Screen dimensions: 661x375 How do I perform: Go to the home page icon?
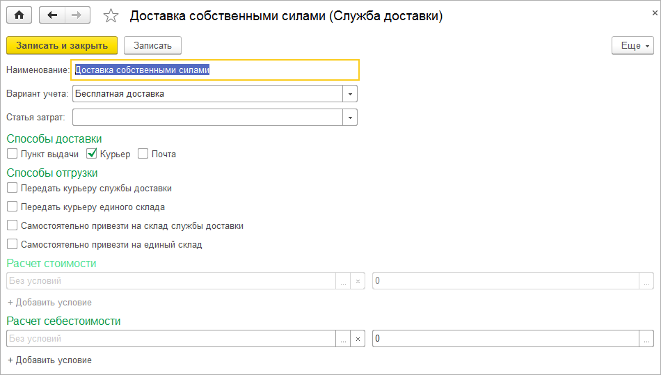point(19,15)
